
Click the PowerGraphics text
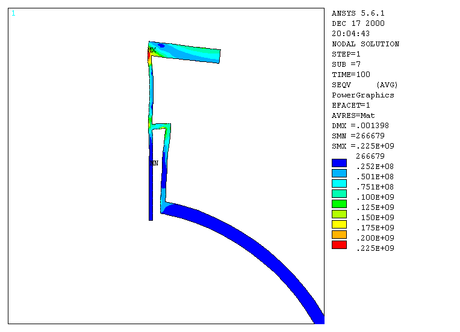click(x=363, y=95)
